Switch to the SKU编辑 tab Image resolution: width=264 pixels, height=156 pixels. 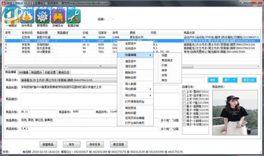(x=23, y=72)
